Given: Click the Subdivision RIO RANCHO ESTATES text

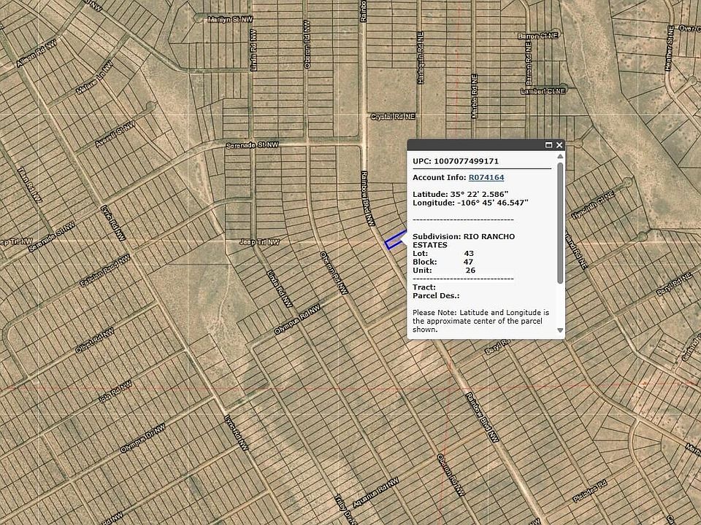Looking at the screenshot, I should [x=464, y=241].
